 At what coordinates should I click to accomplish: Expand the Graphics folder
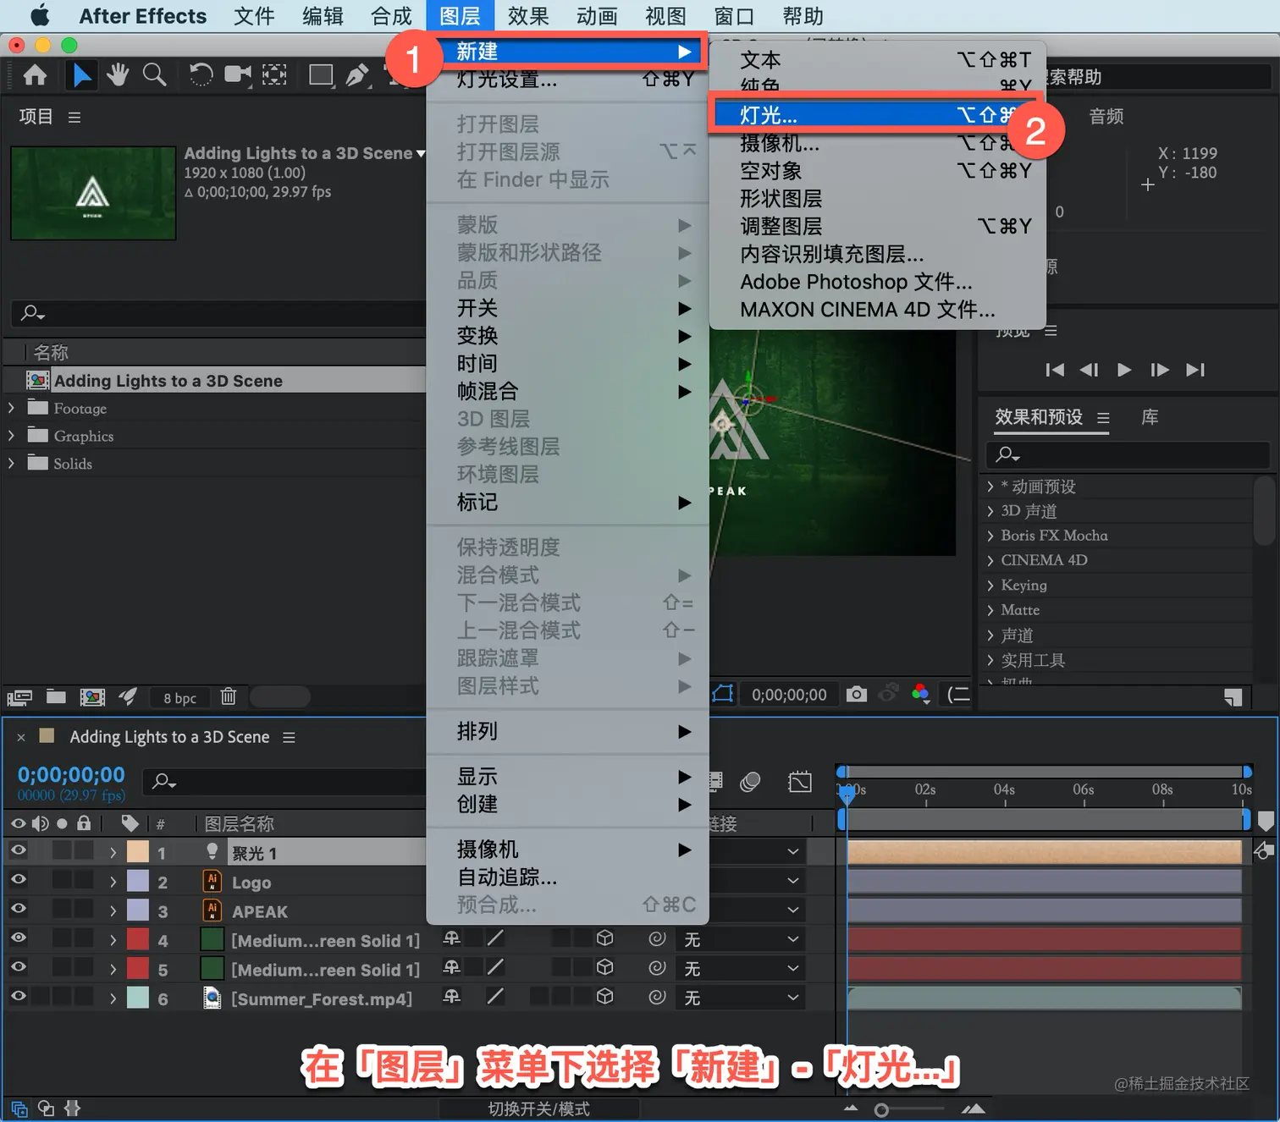pos(11,436)
